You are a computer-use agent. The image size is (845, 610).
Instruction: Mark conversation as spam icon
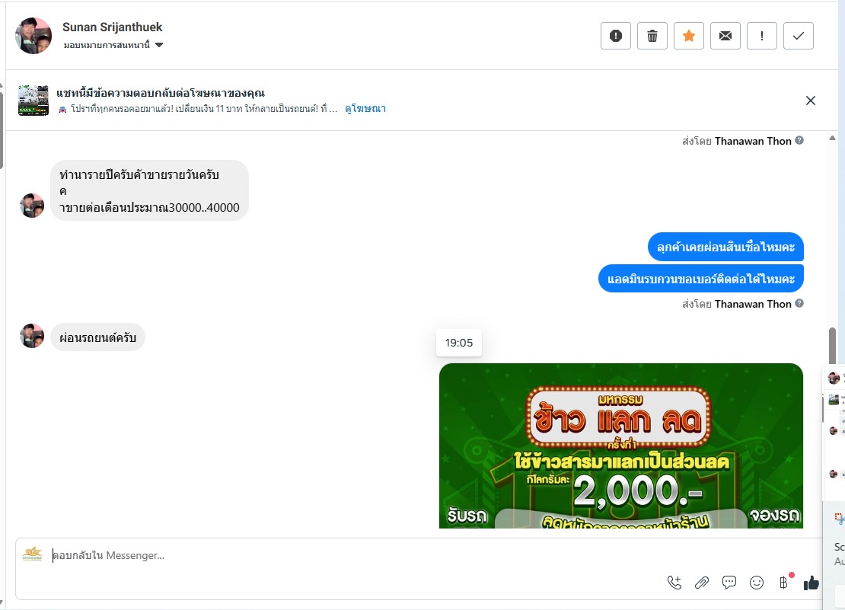pos(615,36)
